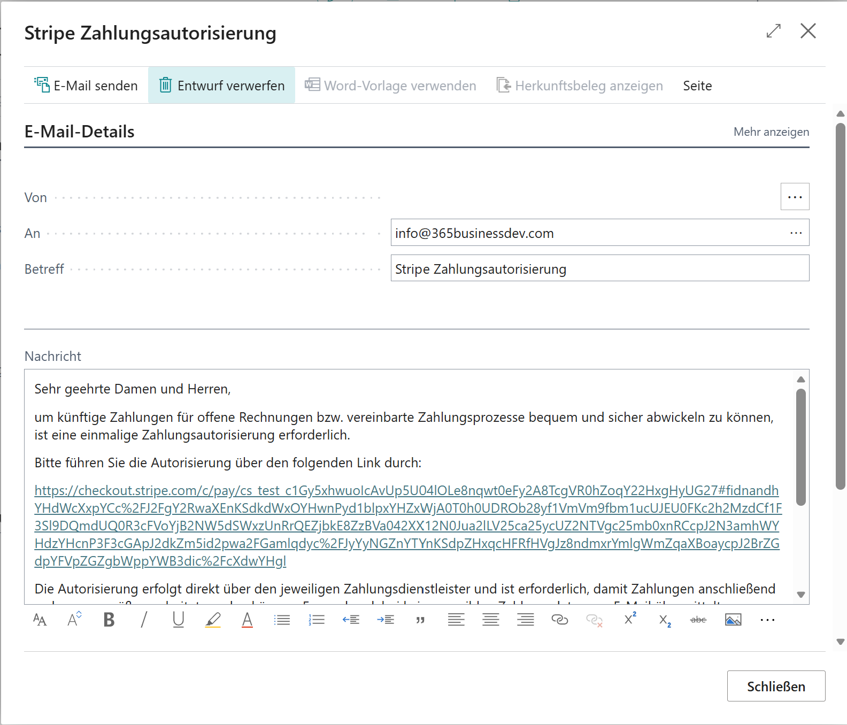Insert a numbered list
847x725 pixels.
pos(317,620)
